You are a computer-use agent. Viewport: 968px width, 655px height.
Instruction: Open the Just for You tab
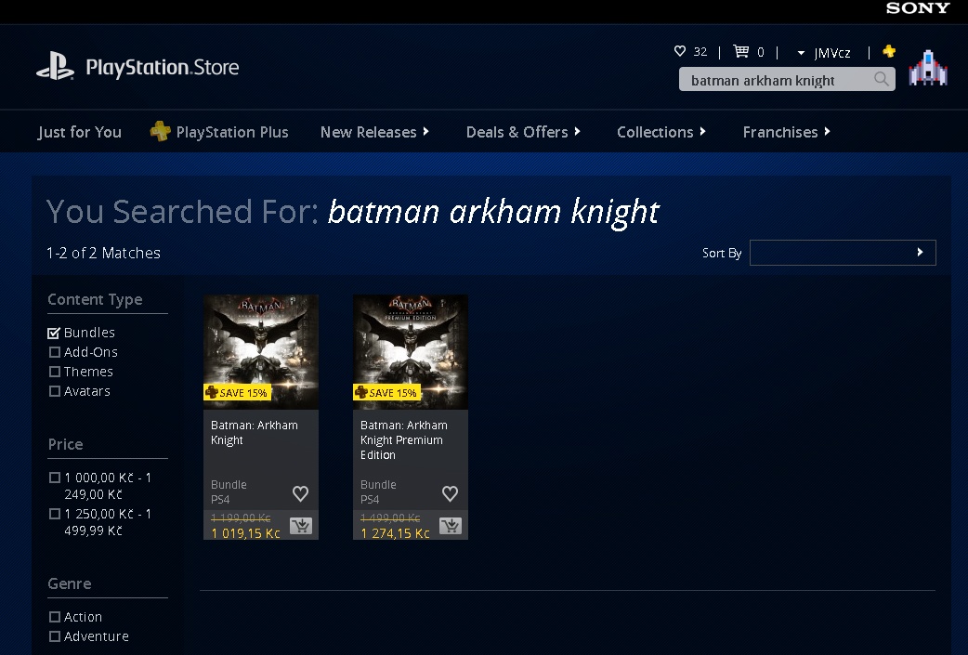pyautogui.click(x=79, y=132)
